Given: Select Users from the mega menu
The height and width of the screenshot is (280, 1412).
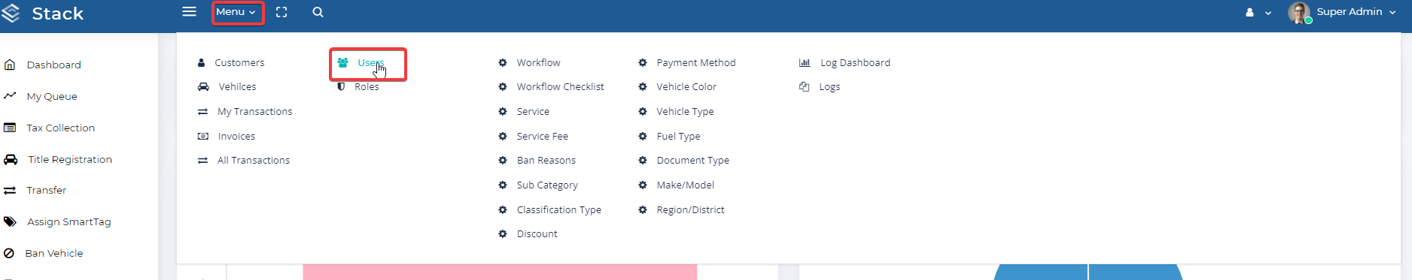Looking at the screenshot, I should tap(371, 63).
